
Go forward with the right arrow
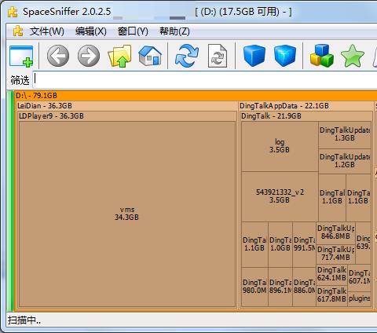(x=89, y=56)
